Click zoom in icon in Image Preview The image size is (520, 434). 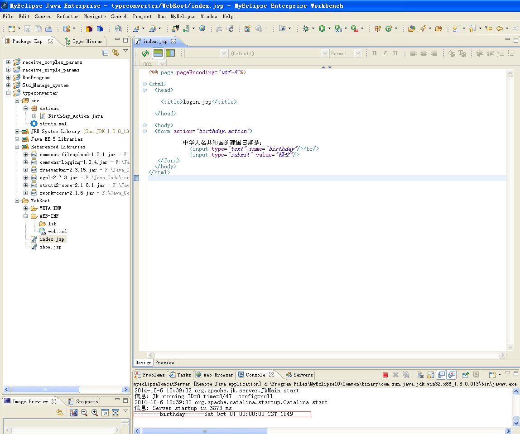point(95,412)
